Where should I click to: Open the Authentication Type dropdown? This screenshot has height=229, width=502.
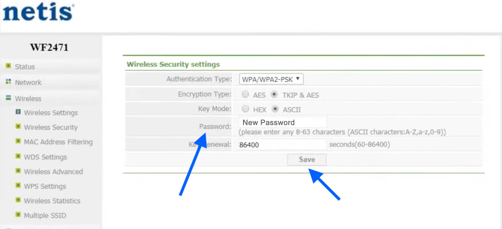pos(271,79)
